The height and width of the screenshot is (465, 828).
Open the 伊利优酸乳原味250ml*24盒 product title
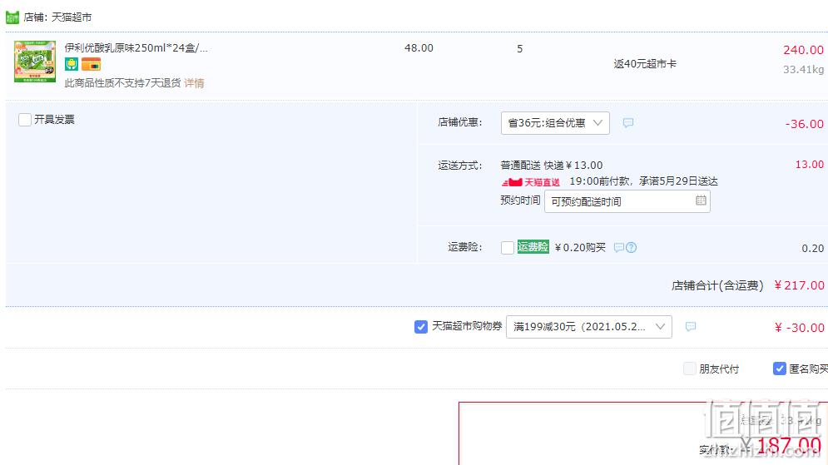tap(136, 48)
